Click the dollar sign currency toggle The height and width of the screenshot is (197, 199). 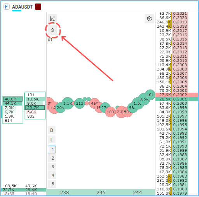tap(52, 30)
